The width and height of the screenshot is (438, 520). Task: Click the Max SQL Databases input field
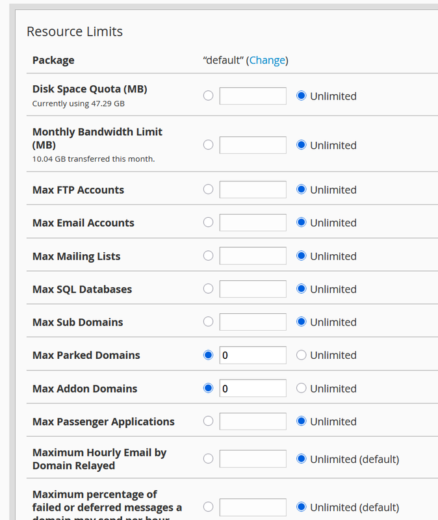click(x=253, y=289)
